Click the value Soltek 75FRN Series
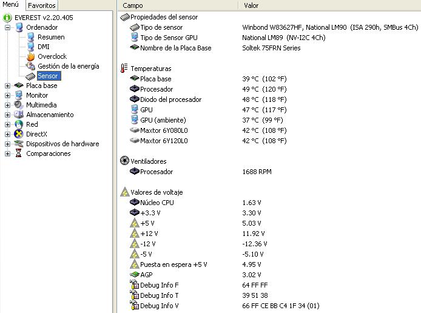The height and width of the screenshot is (313, 421). 271,48
